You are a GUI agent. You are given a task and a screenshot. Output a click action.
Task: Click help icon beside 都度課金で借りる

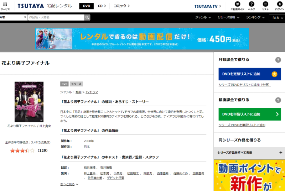tap(278, 100)
